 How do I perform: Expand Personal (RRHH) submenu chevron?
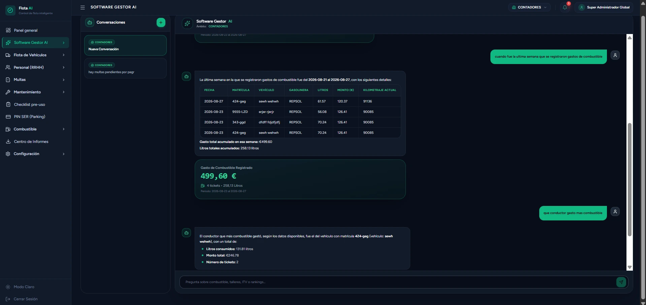pyautogui.click(x=64, y=67)
